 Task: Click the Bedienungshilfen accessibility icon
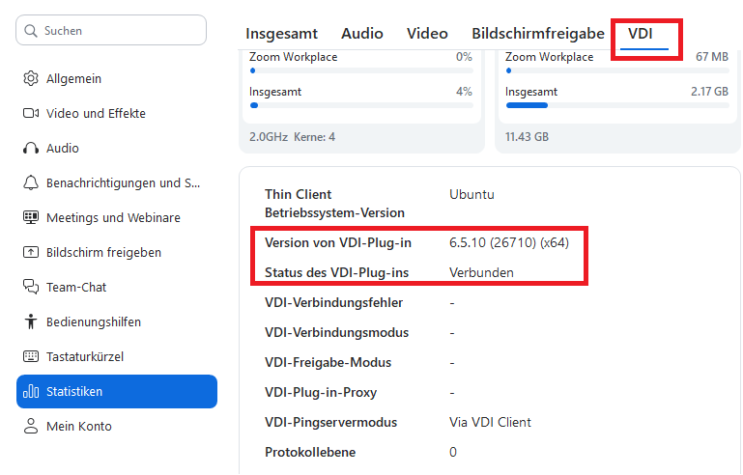[x=31, y=321]
